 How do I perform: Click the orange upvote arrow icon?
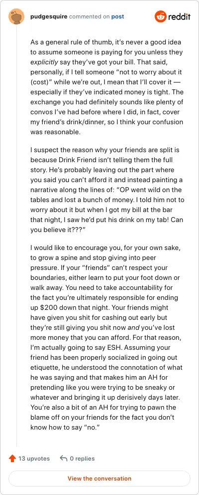click(12, 459)
